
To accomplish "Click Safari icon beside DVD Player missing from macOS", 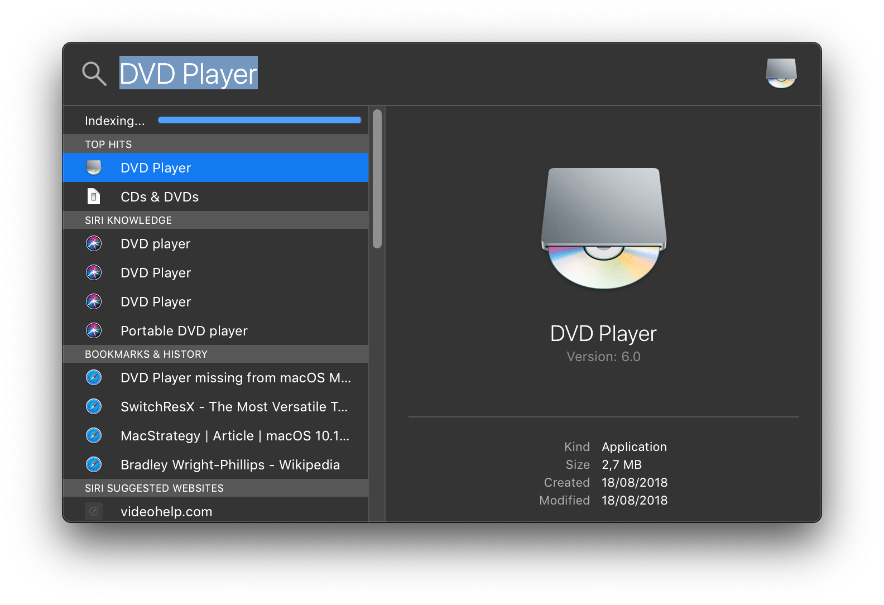I will click(x=94, y=377).
